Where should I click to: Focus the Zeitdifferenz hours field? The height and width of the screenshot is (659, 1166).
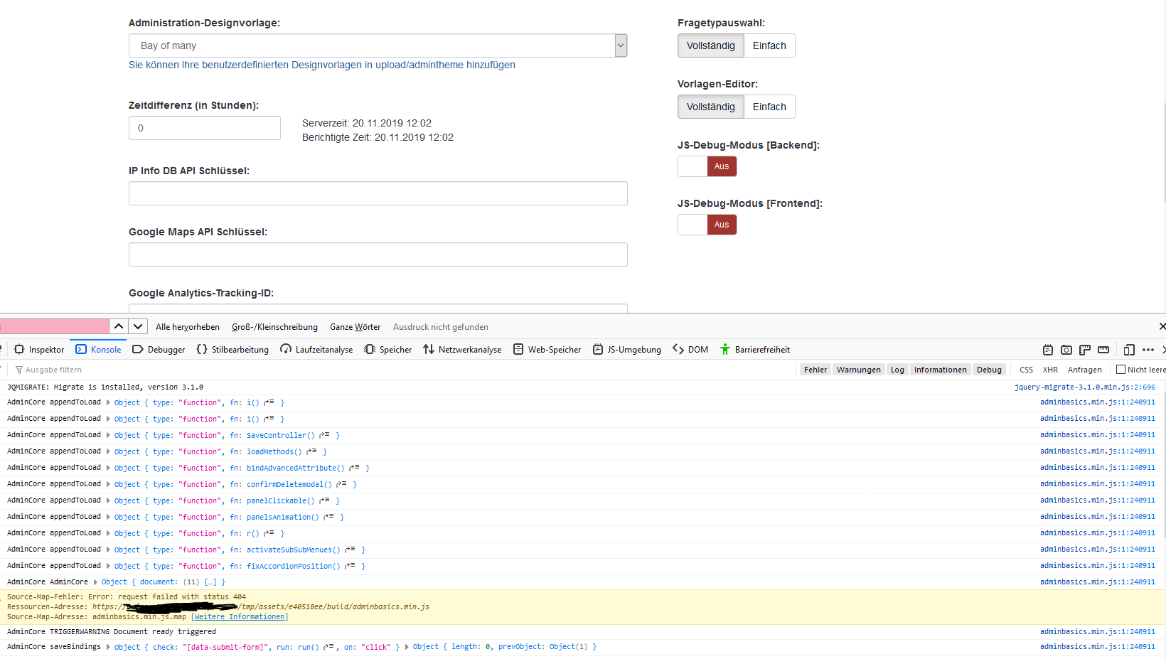205,128
